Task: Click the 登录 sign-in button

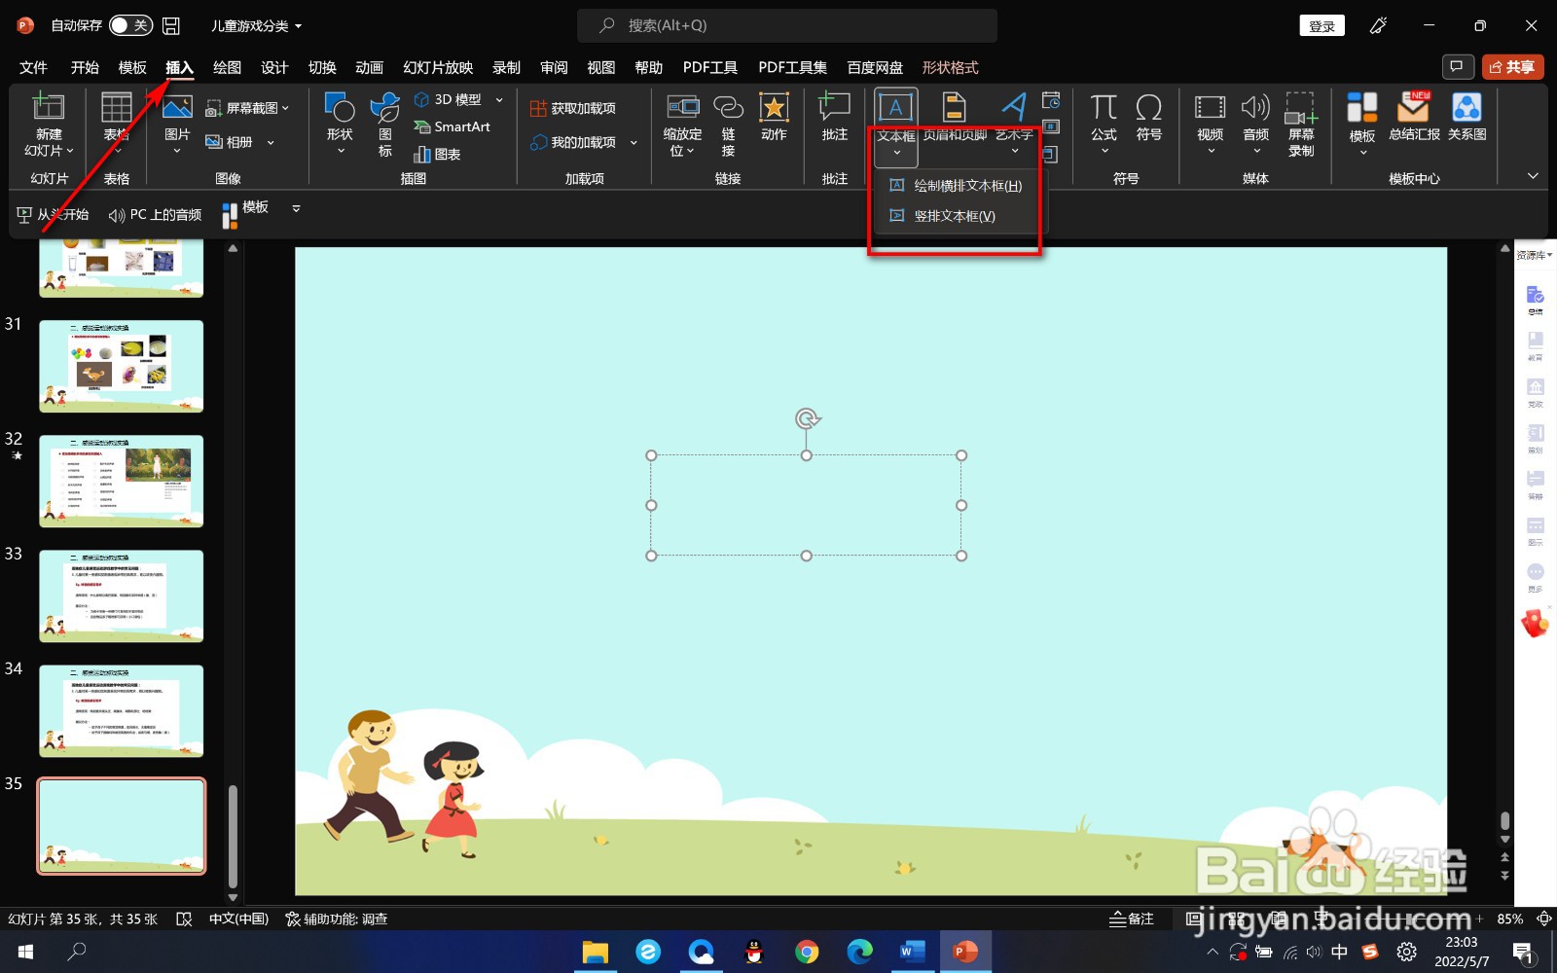Action: [x=1322, y=26]
